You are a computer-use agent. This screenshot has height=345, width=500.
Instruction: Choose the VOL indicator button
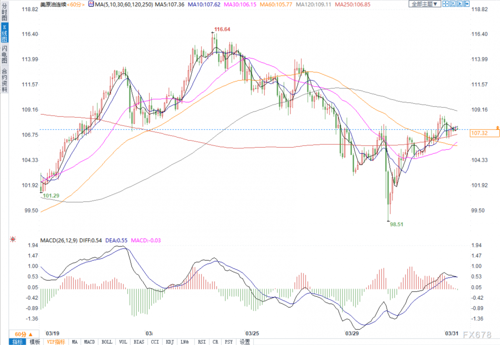pyautogui.click(x=123, y=342)
